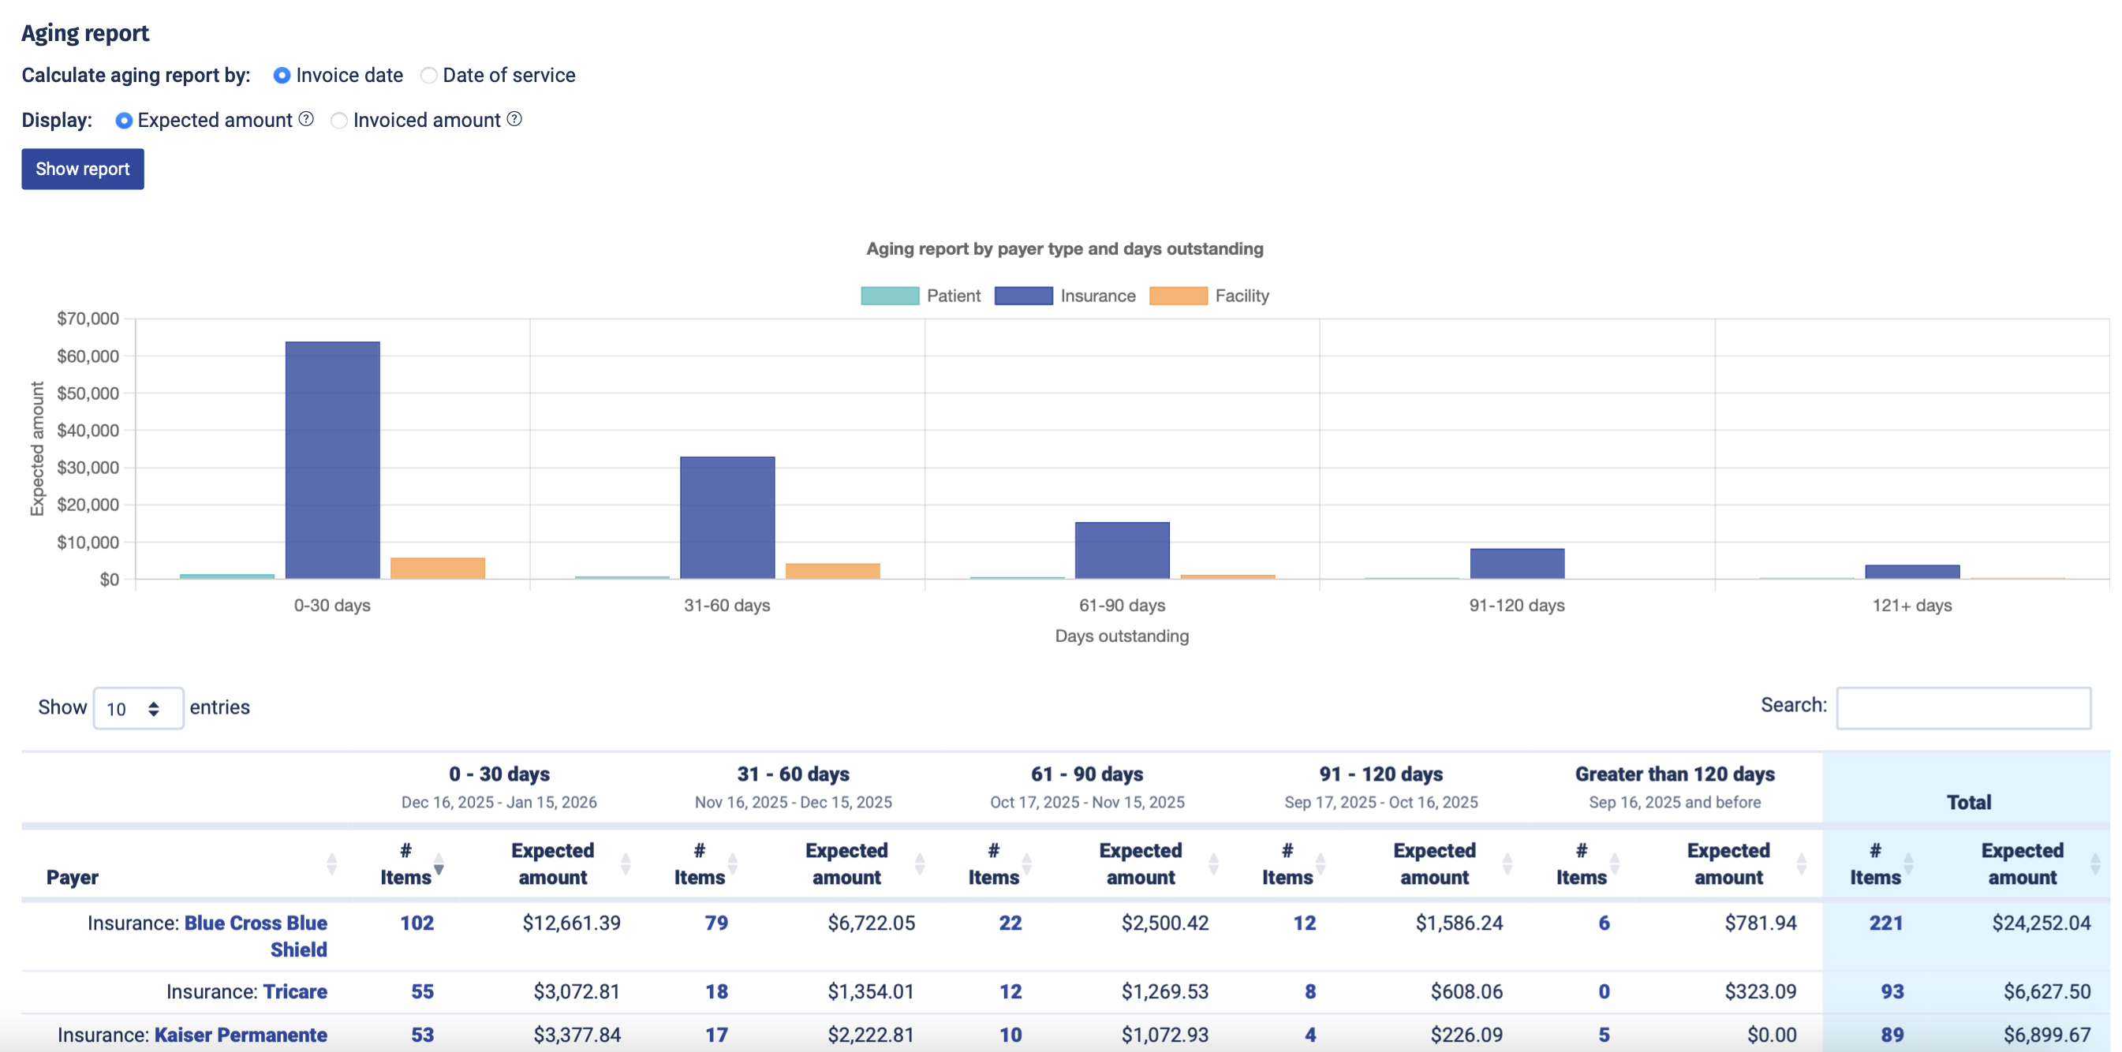Switch display to Invoiced amount

pos(338,121)
